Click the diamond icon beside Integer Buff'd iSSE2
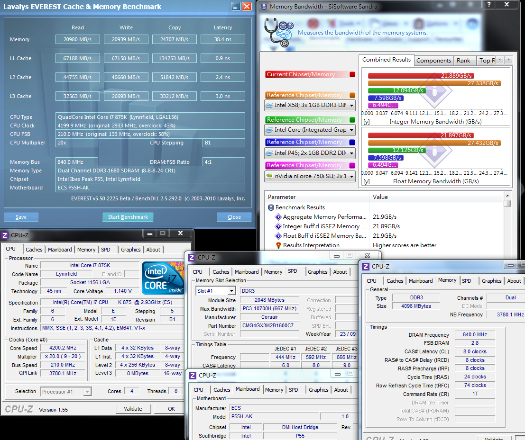The height and width of the screenshot is (440, 525). click(278, 226)
